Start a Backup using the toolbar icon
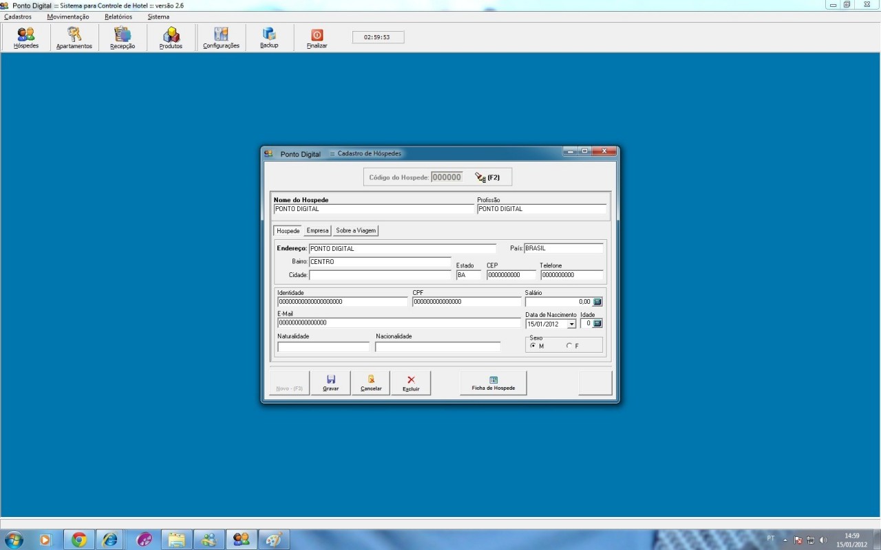 [268, 37]
